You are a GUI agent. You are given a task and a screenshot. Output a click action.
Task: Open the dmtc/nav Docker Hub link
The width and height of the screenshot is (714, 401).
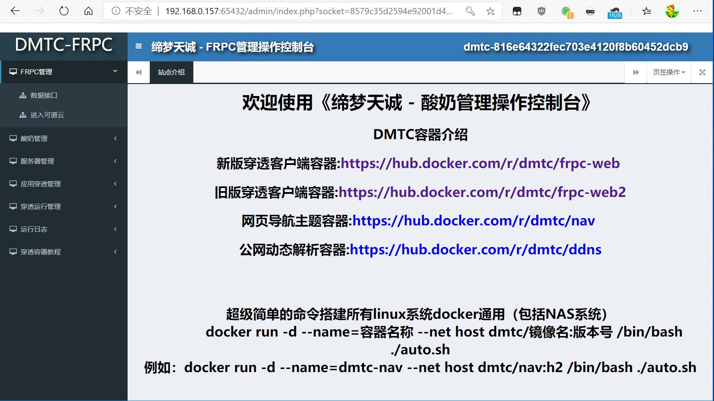(x=473, y=221)
